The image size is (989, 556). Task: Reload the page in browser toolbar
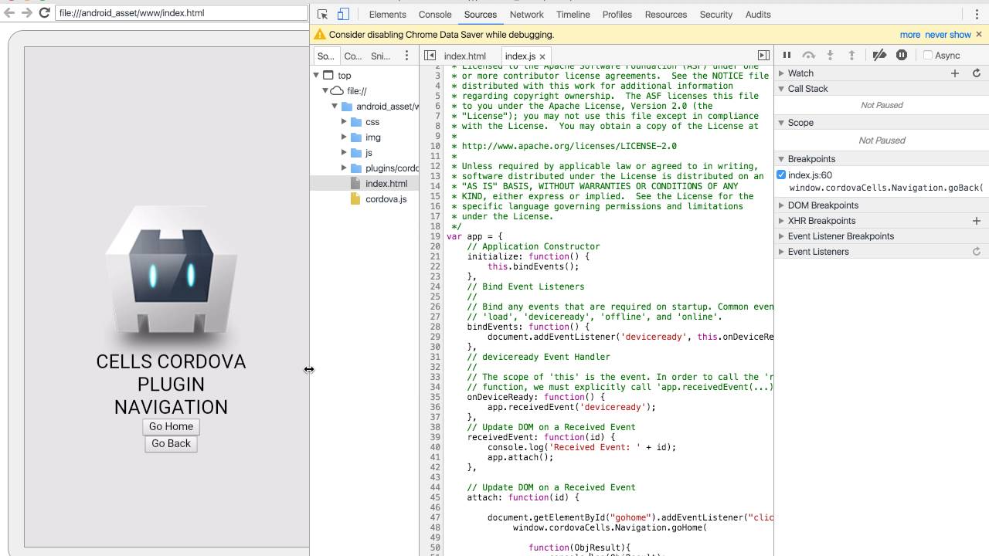(x=44, y=13)
